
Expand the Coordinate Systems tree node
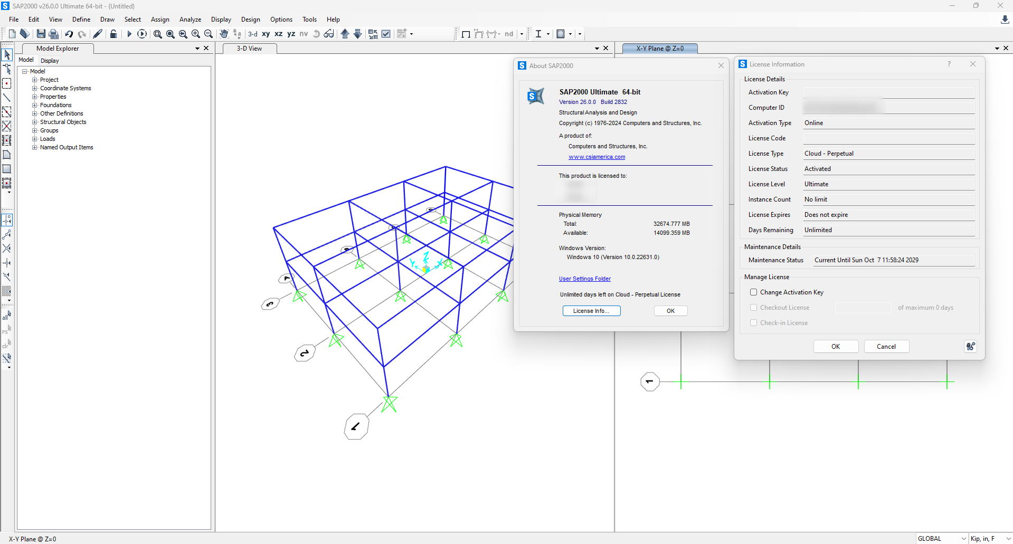[x=35, y=88]
